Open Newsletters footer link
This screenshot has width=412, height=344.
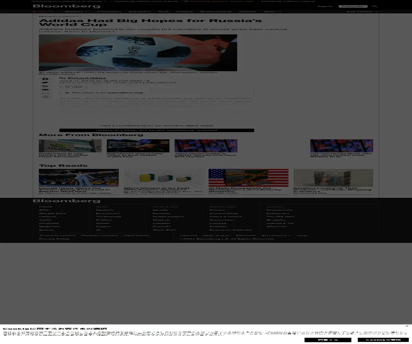point(279,210)
